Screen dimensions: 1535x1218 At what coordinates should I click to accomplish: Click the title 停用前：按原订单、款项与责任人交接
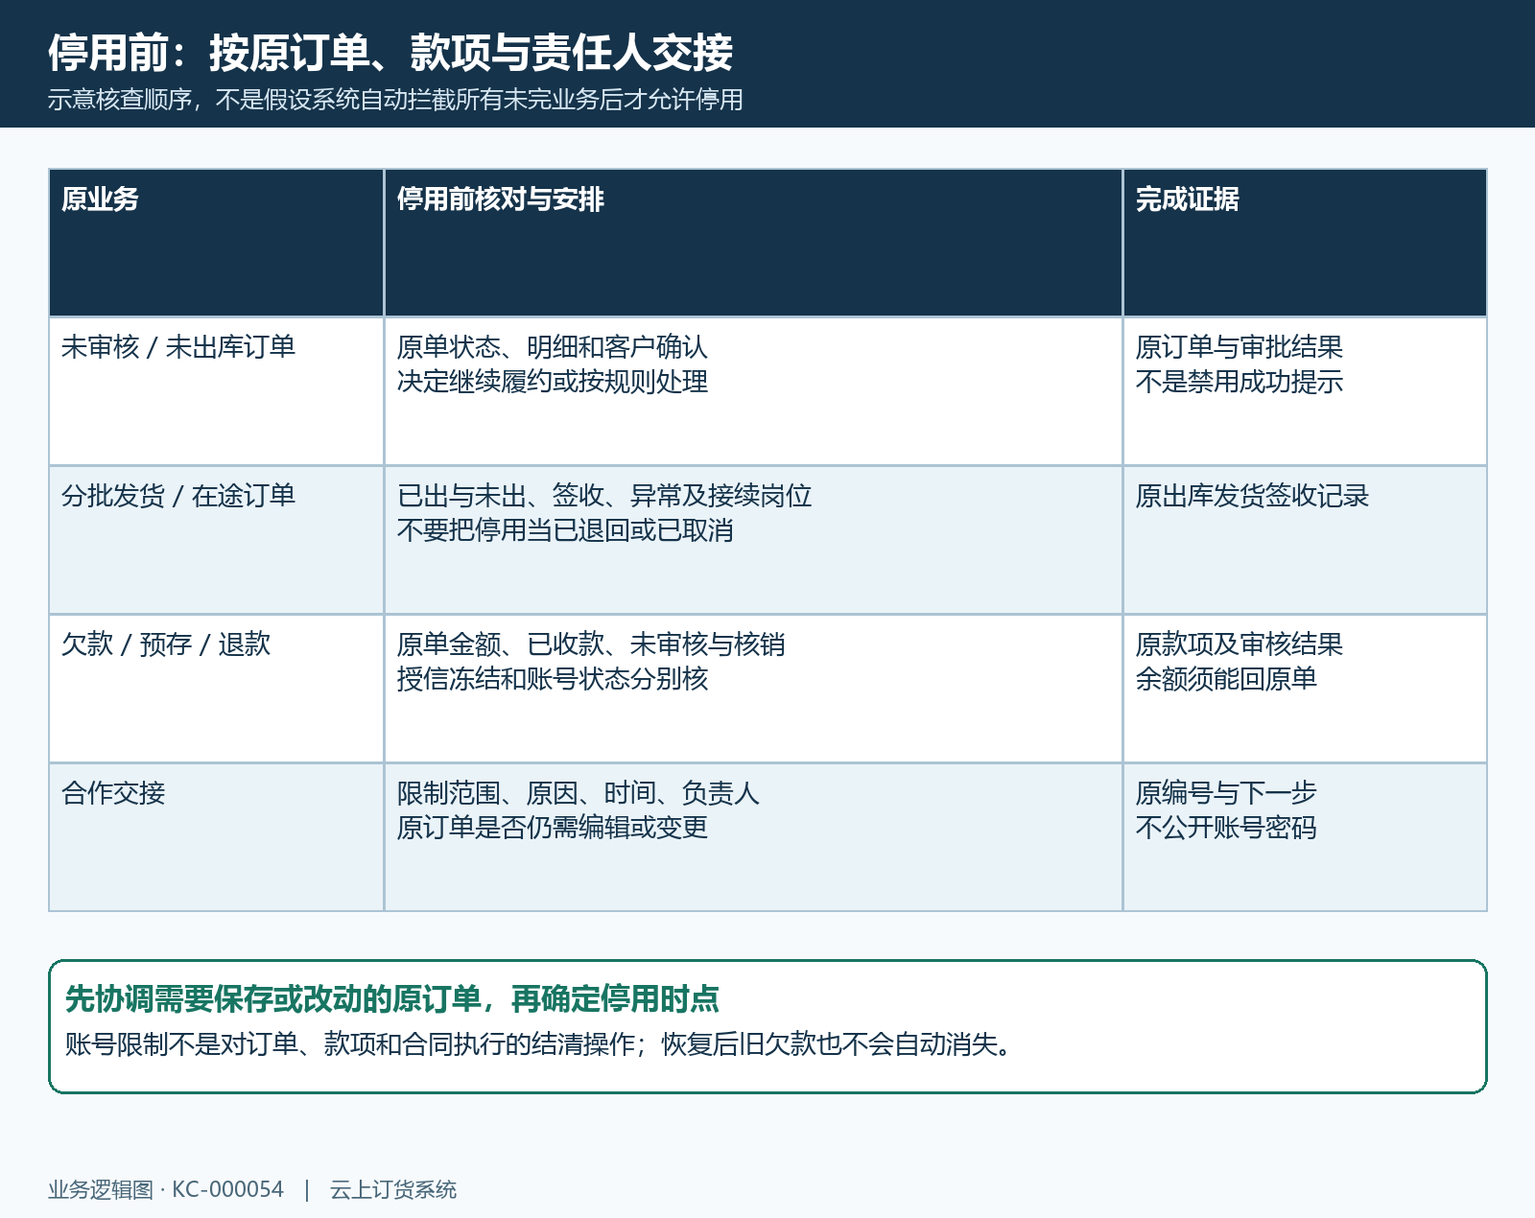pyautogui.click(x=390, y=52)
